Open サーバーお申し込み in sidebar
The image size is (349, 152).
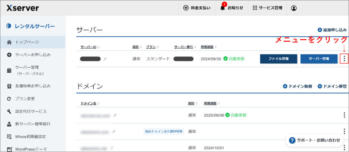33,55
